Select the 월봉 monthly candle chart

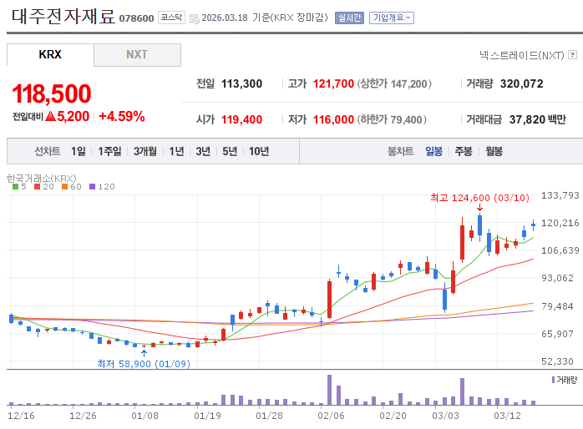(494, 151)
